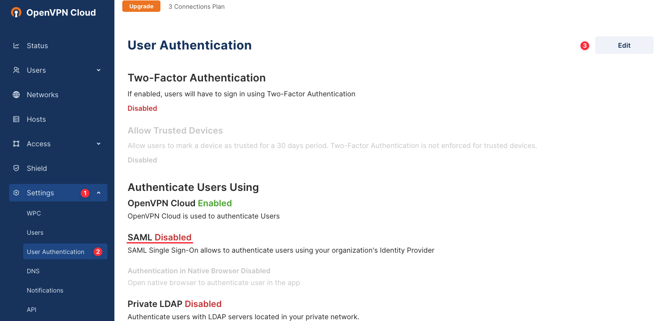
Task: Click the Hosts icon
Action: coord(16,119)
